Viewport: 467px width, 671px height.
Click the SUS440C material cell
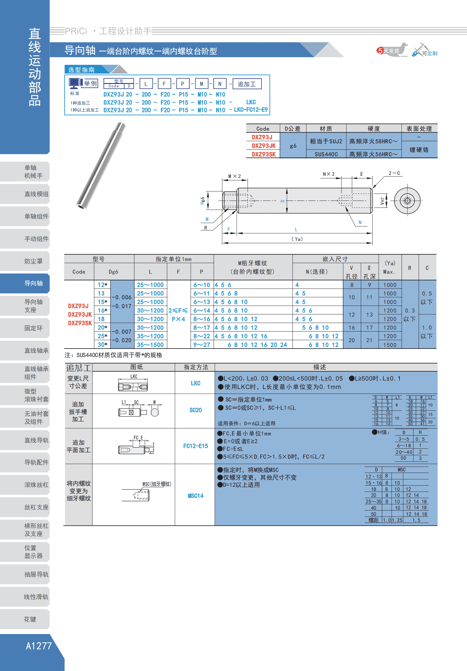[x=326, y=154]
